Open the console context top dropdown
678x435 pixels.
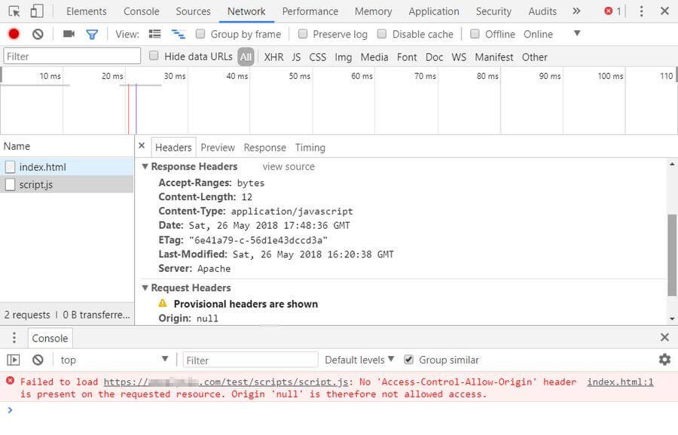click(114, 360)
